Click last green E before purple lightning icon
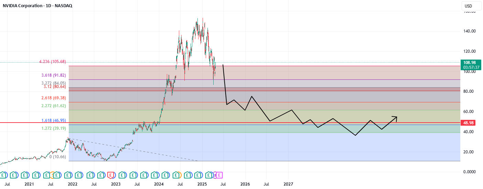 (209, 175)
